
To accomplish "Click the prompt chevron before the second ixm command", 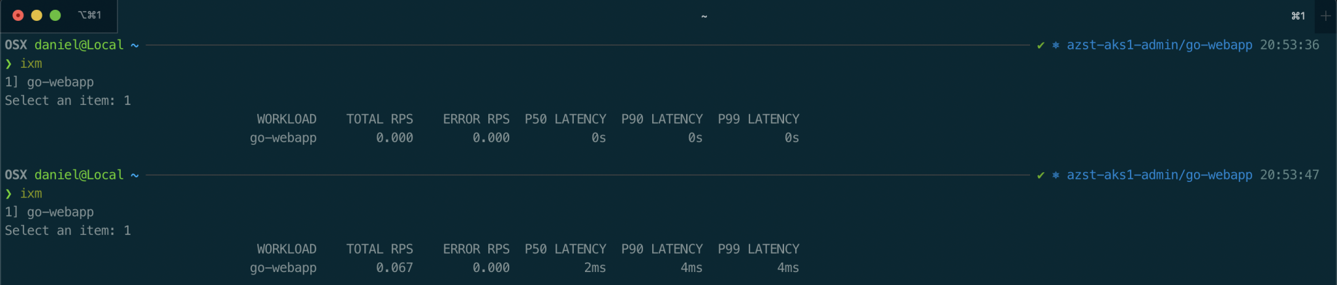I will point(8,194).
